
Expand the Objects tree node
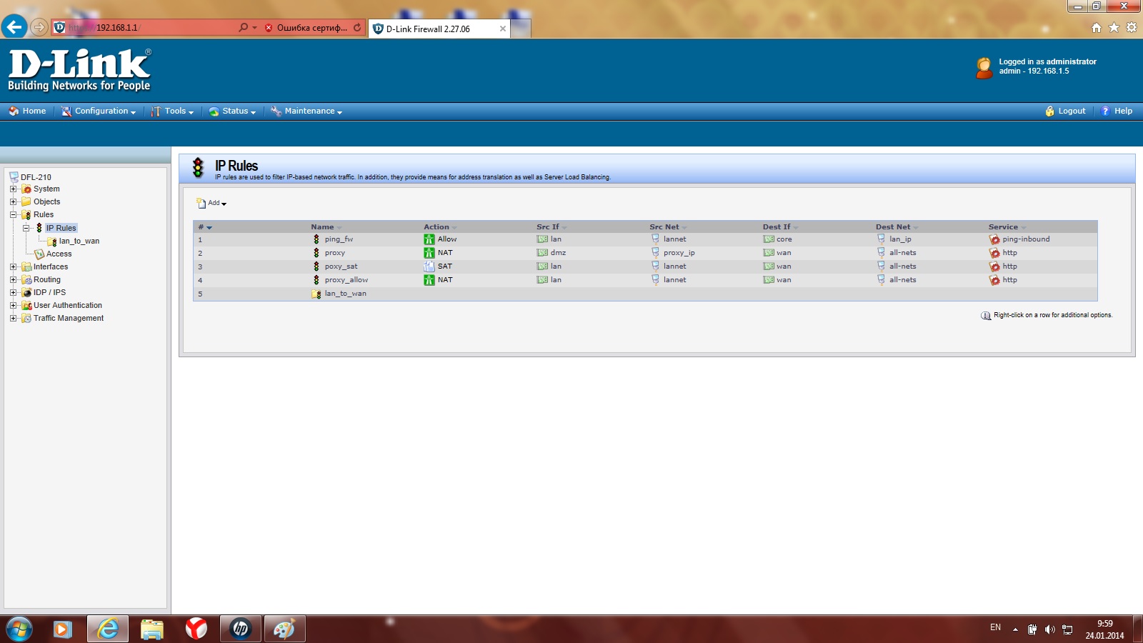[x=13, y=202]
